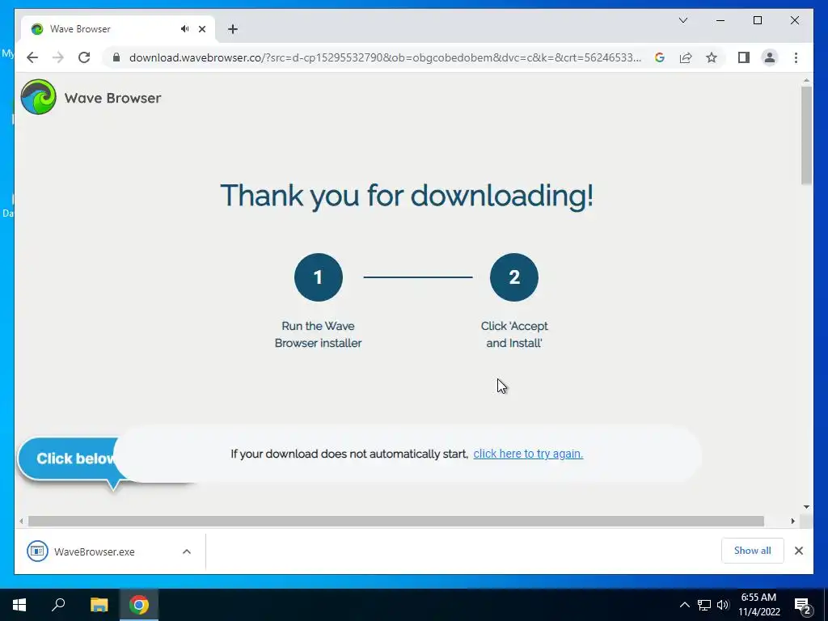Click the scroll right arrow
This screenshot has height=621, width=828.
pyautogui.click(x=792, y=522)
